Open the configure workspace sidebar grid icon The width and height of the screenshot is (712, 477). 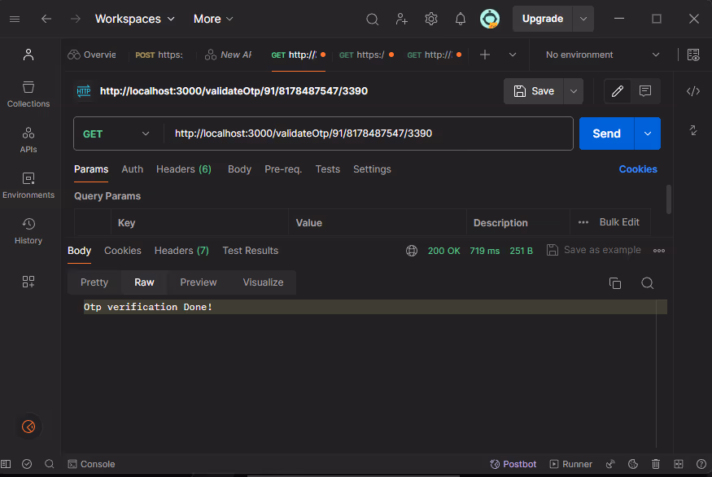coord(28,282)
